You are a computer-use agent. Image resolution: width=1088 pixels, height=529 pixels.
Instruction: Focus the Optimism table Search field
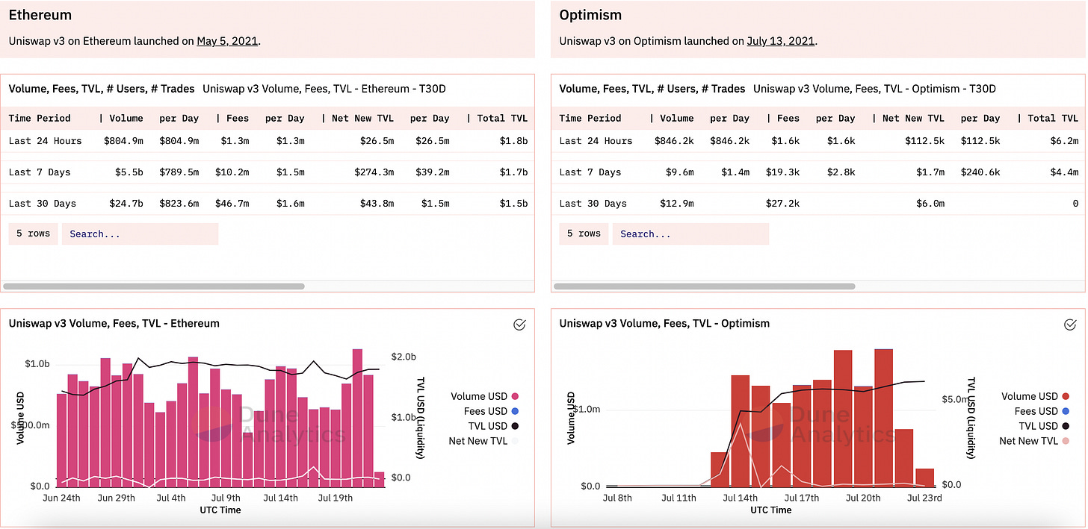690,234
